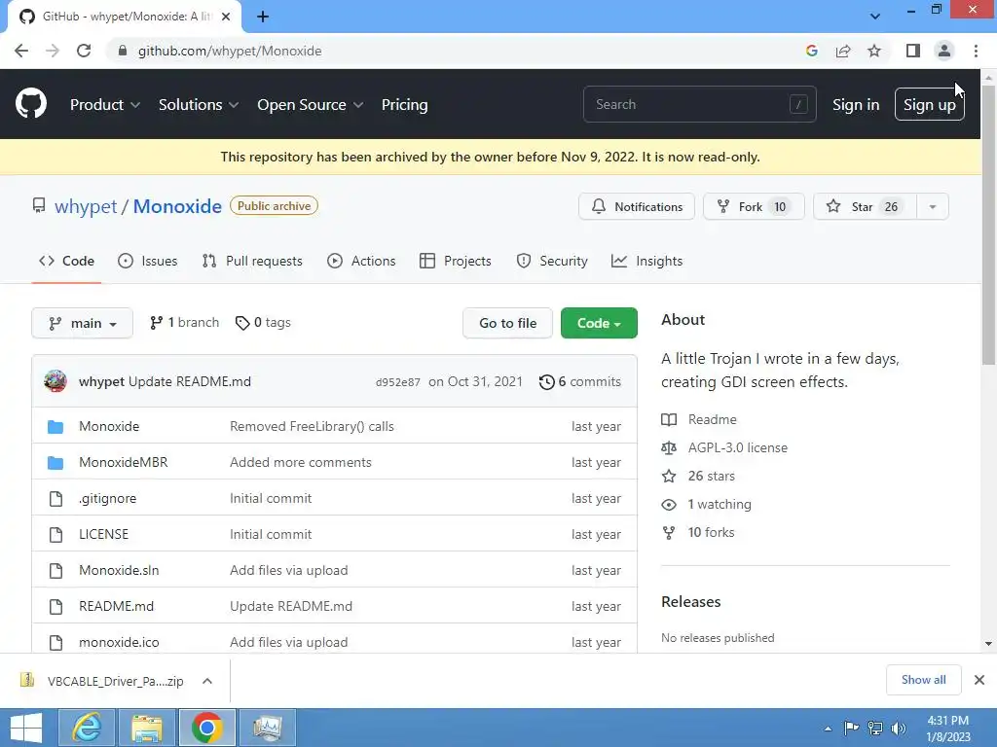This screenshot has width=997, height=747.
Task: Open Chrome three-dot menu
Action: click(976, 51)
